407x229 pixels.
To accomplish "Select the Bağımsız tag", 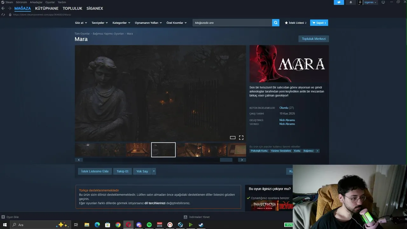I will coord(308,151).
